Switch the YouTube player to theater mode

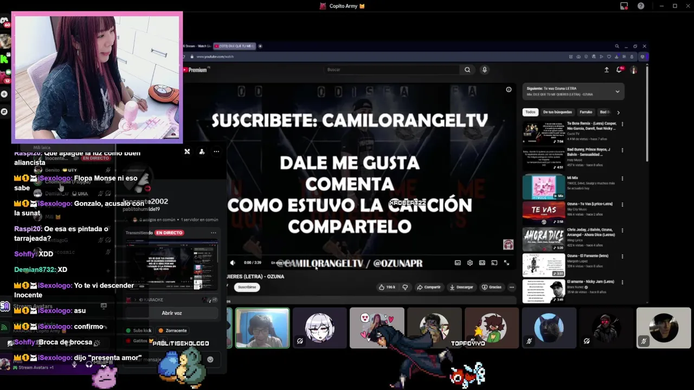tap(482, 263)
